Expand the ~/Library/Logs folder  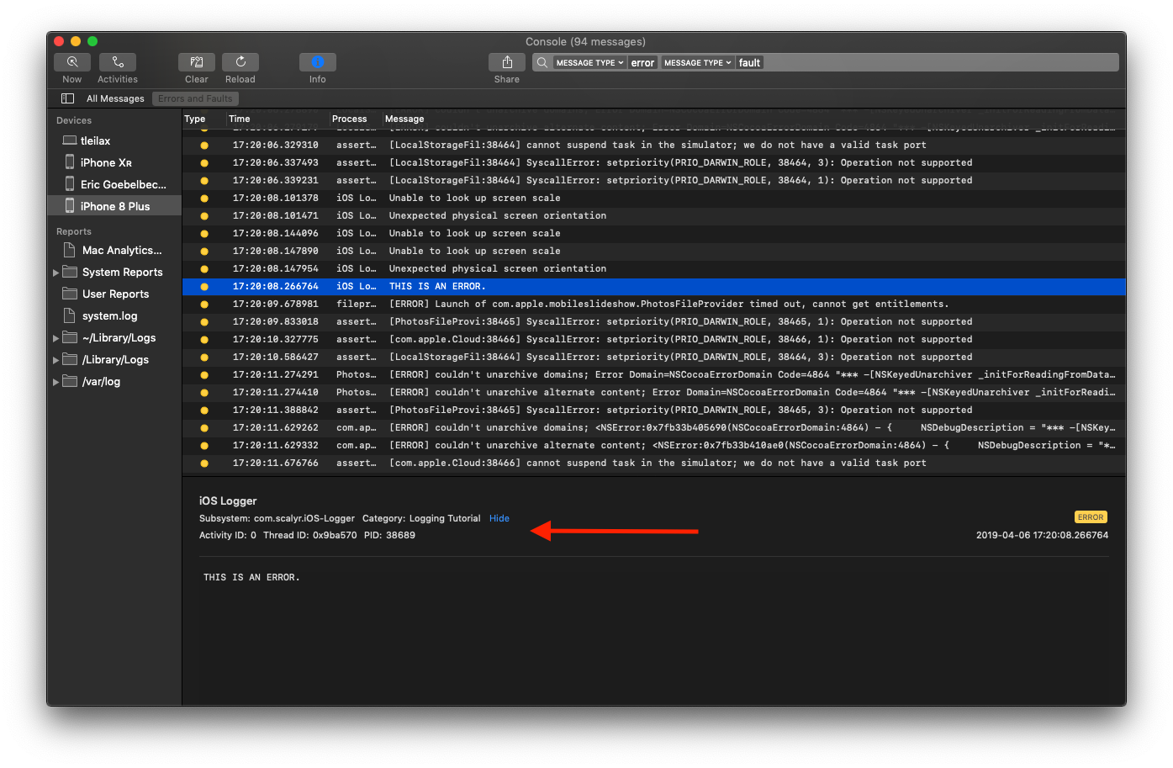[56, 338]
